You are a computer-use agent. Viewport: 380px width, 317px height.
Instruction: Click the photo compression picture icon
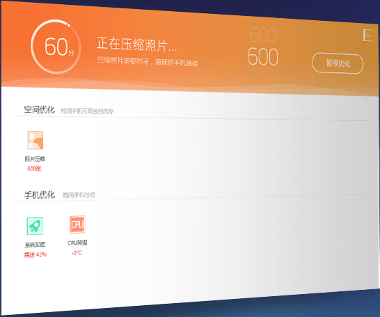coord(35,140)
